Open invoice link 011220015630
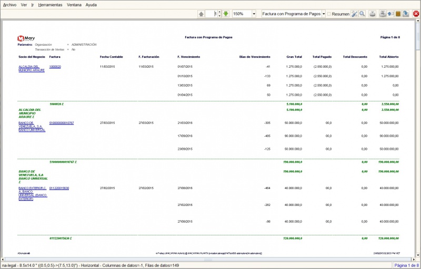This screenshot has height=269, width=421. click(59, 188)
